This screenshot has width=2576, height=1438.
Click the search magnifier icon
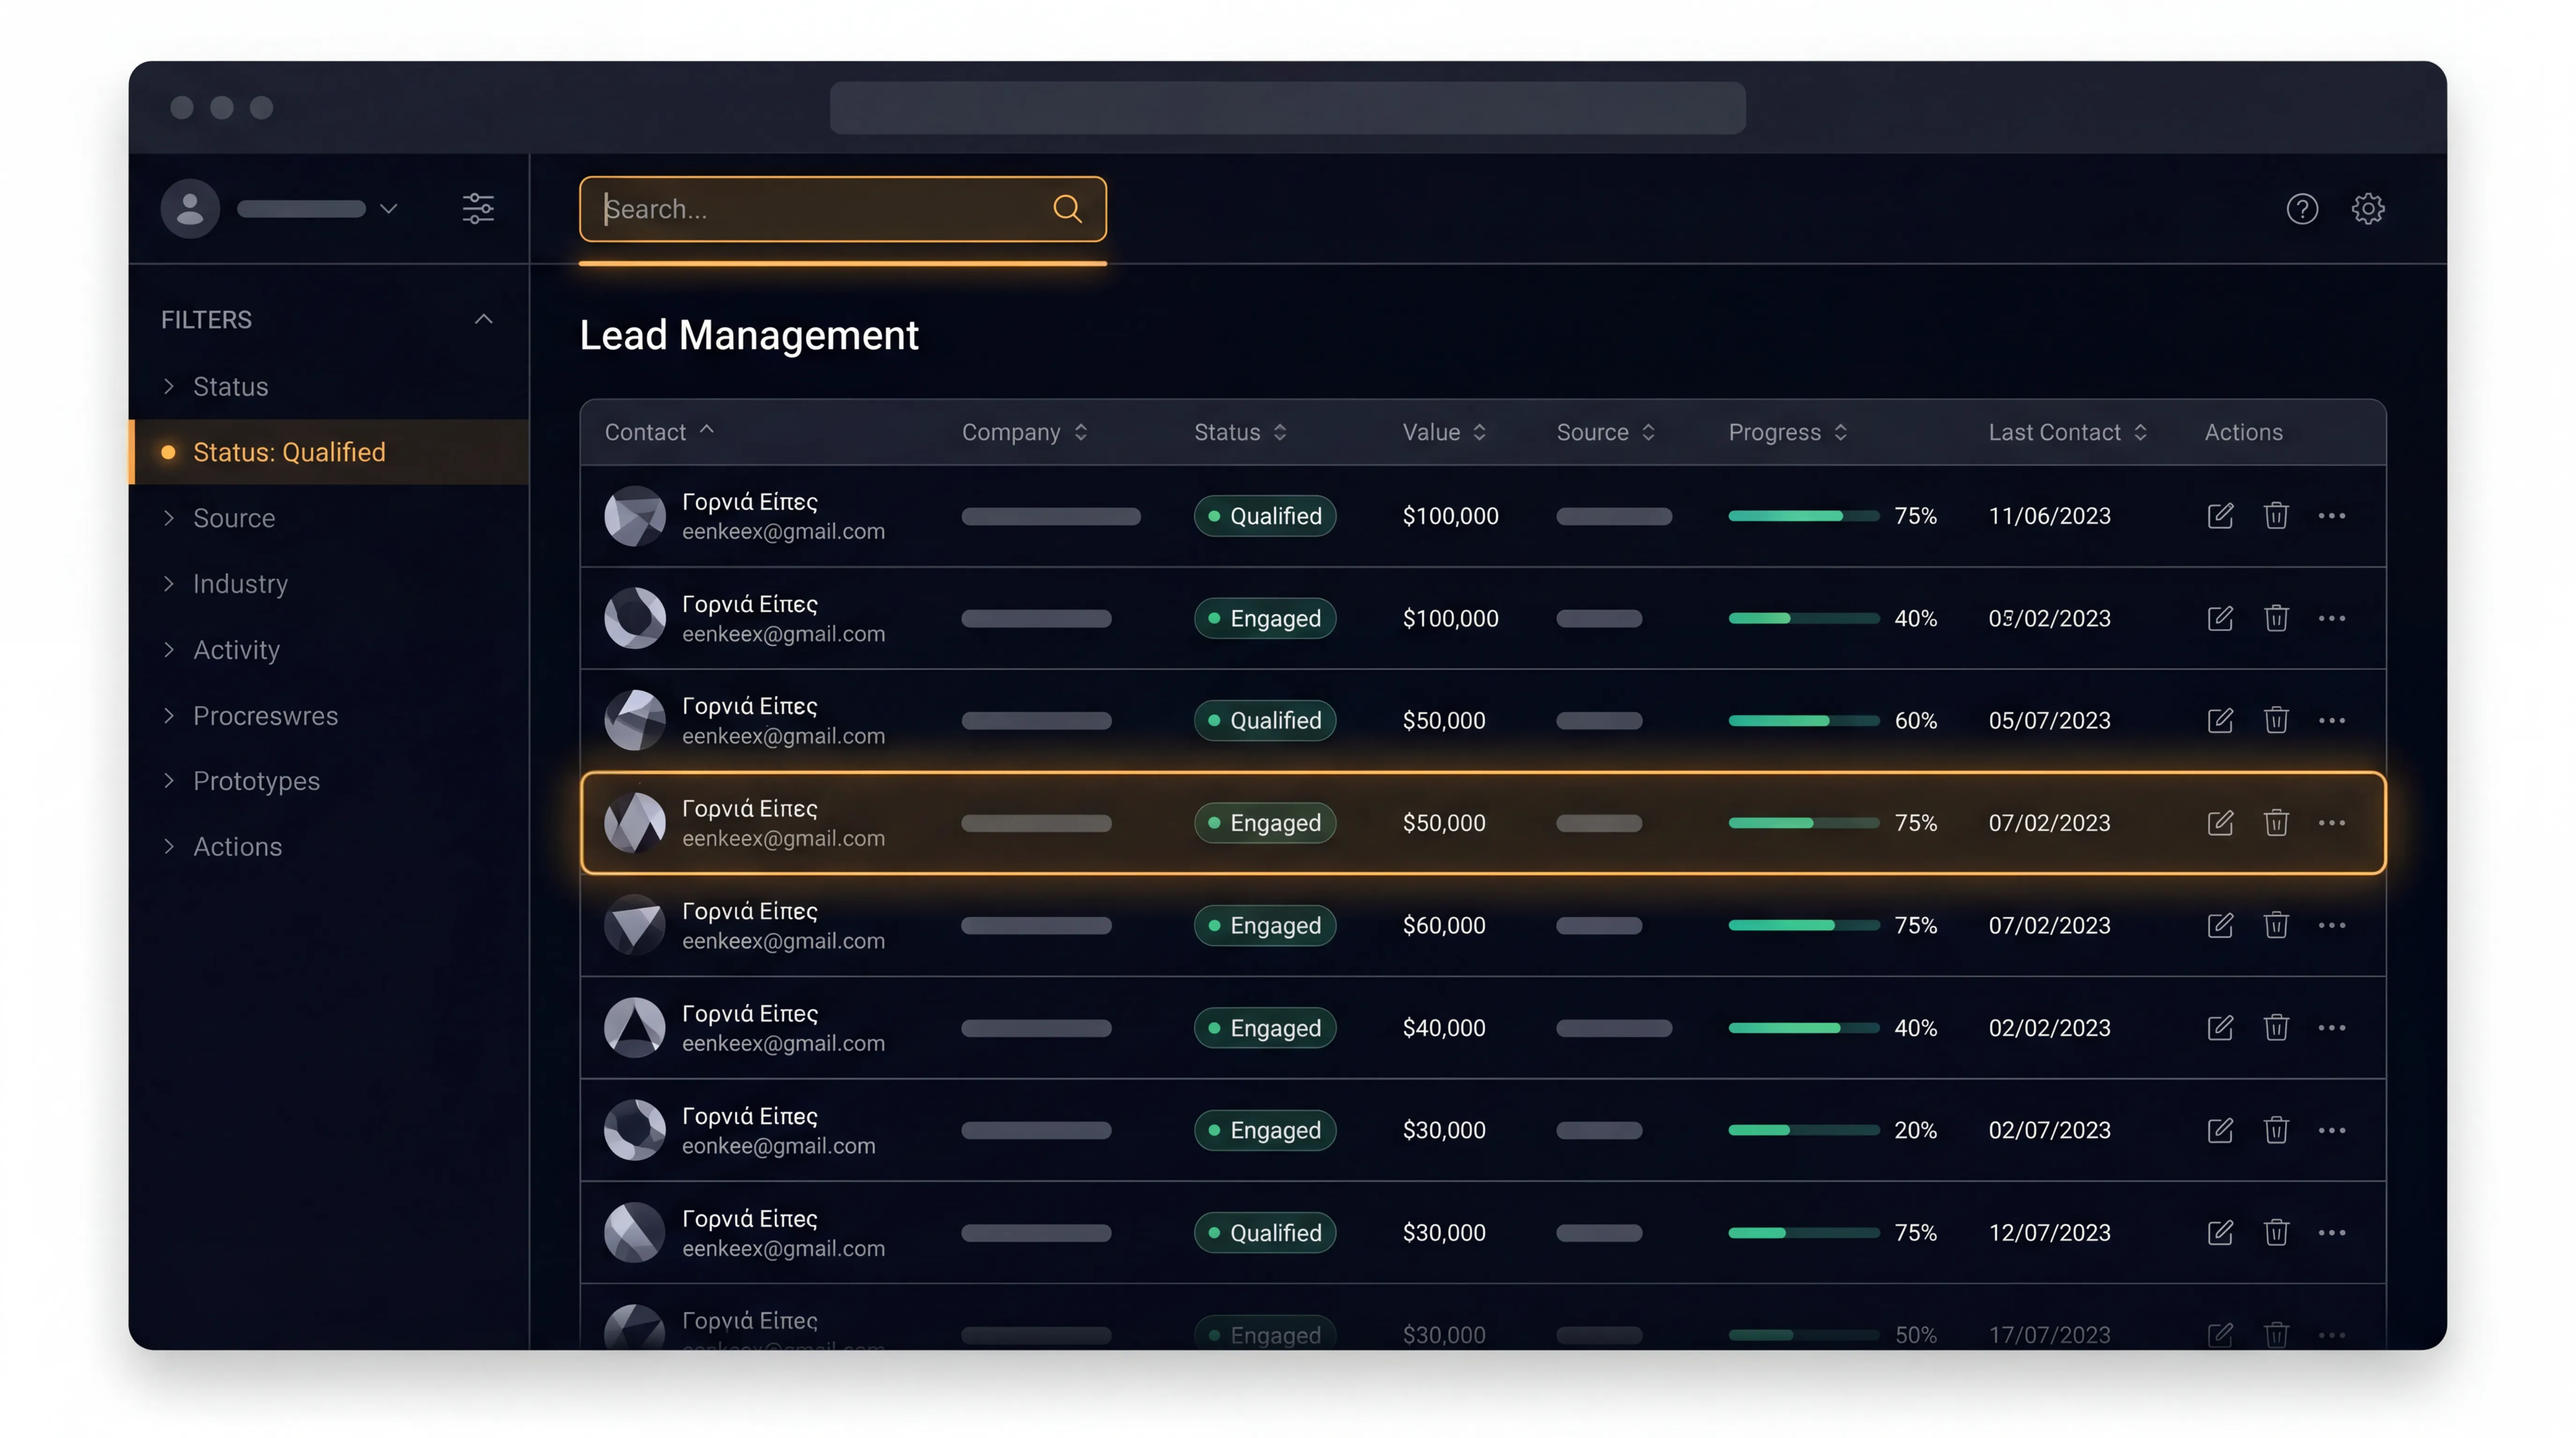coord(1067,209)
